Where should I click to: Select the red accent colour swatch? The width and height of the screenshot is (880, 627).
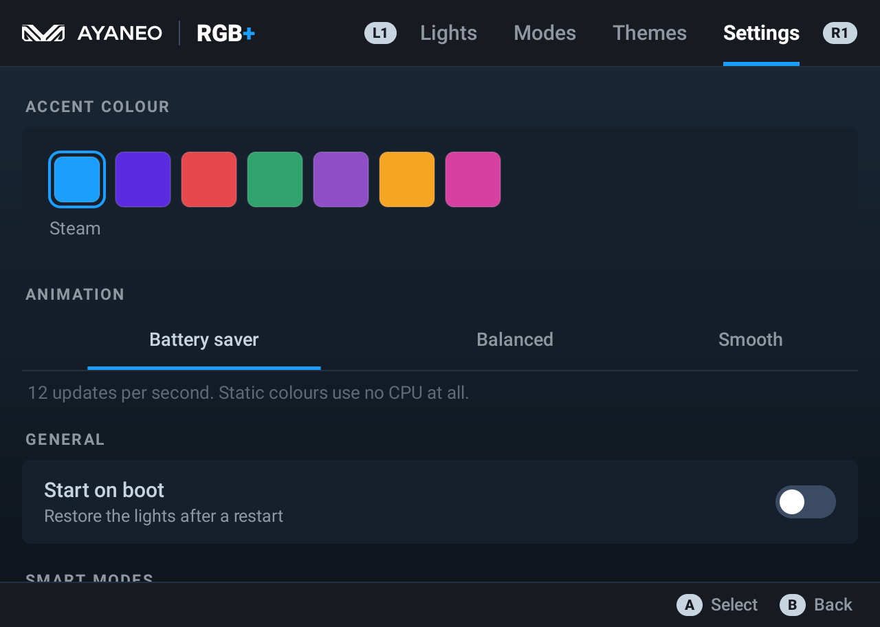tap(209, 179)
